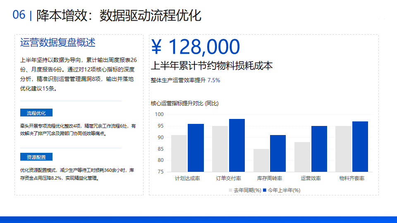Click the ¥ 128,000 figure
This screenshot has width=397, height=223.
[196, 47]
